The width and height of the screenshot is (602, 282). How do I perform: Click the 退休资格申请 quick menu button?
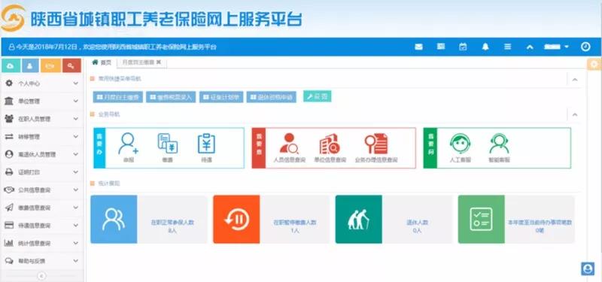click(272, 97)
